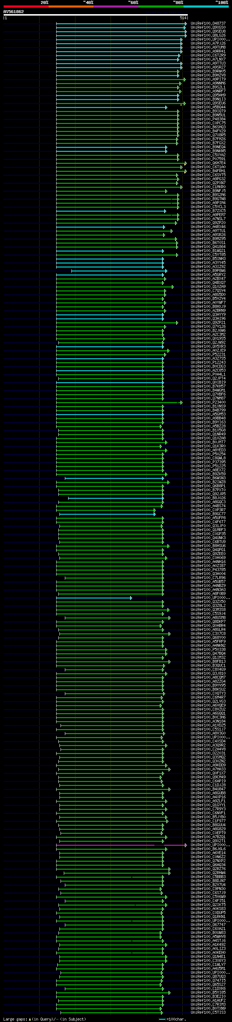Click the red 20% identity legend segment
The height and width of the screenshot is (1022, 232).
[26, 7]
